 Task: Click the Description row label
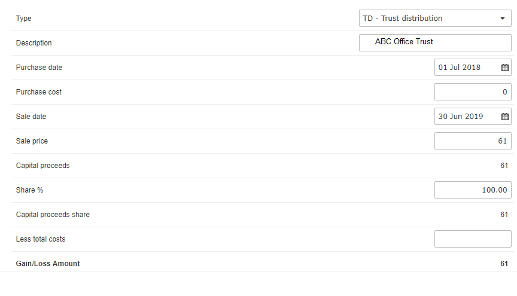click(x=34, y=43)
